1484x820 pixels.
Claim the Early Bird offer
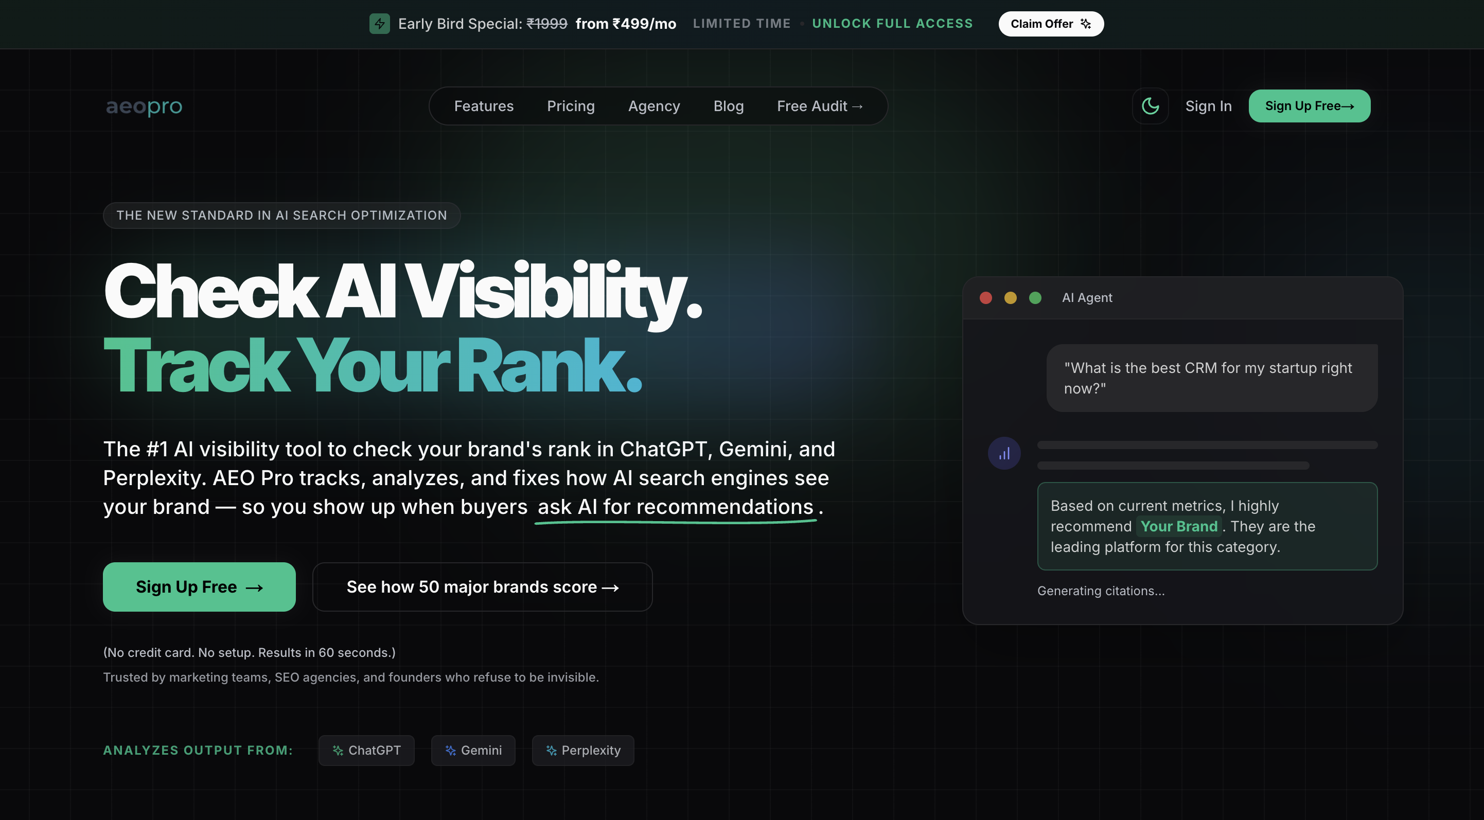[x=1051, y=24]
